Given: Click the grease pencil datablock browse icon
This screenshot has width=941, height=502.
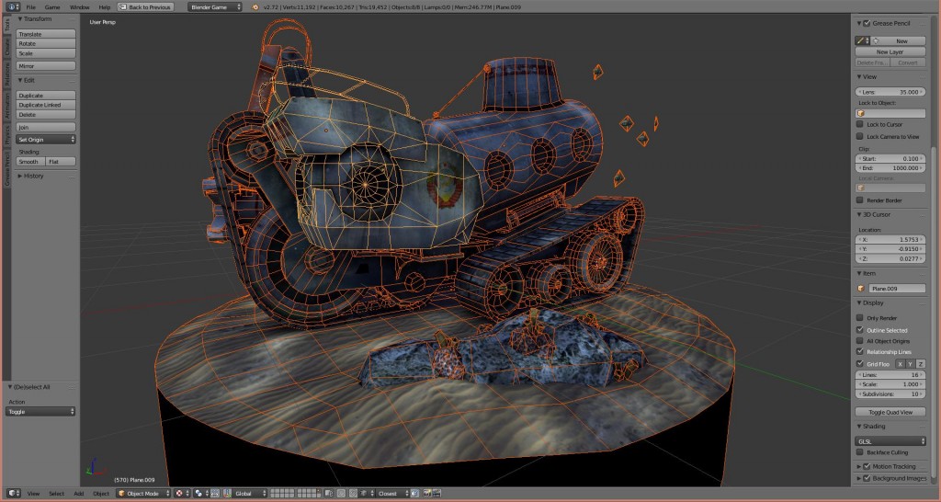Looking at the screenshot, I should pos(862,40).
